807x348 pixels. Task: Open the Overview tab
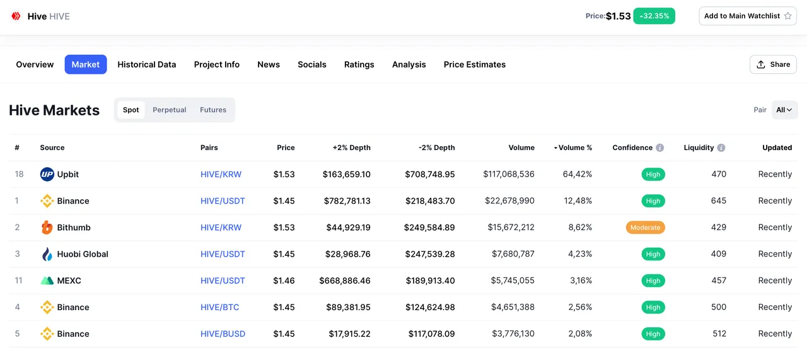(35, 64)
